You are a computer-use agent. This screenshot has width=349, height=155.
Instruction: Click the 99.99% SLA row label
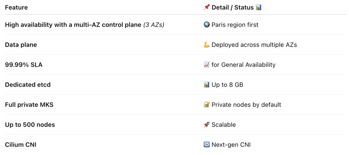click(24, 65)
